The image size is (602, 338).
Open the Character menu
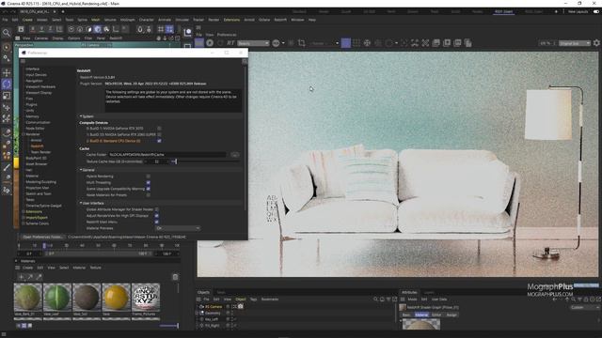tap(147, 20)
